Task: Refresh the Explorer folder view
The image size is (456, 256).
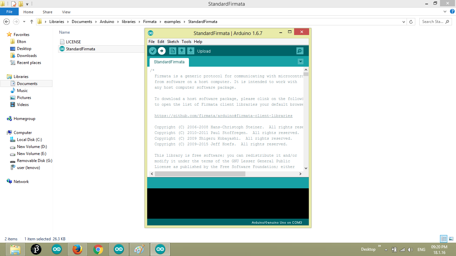Action: point(412,22)
